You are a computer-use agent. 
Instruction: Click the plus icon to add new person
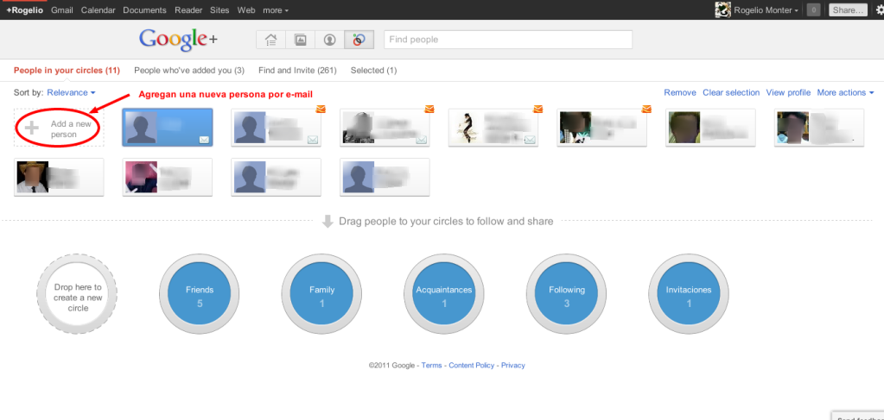[32, 128]
